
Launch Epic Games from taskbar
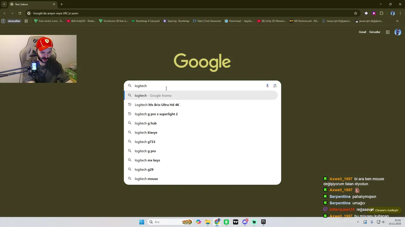click(x=263, y=222)
